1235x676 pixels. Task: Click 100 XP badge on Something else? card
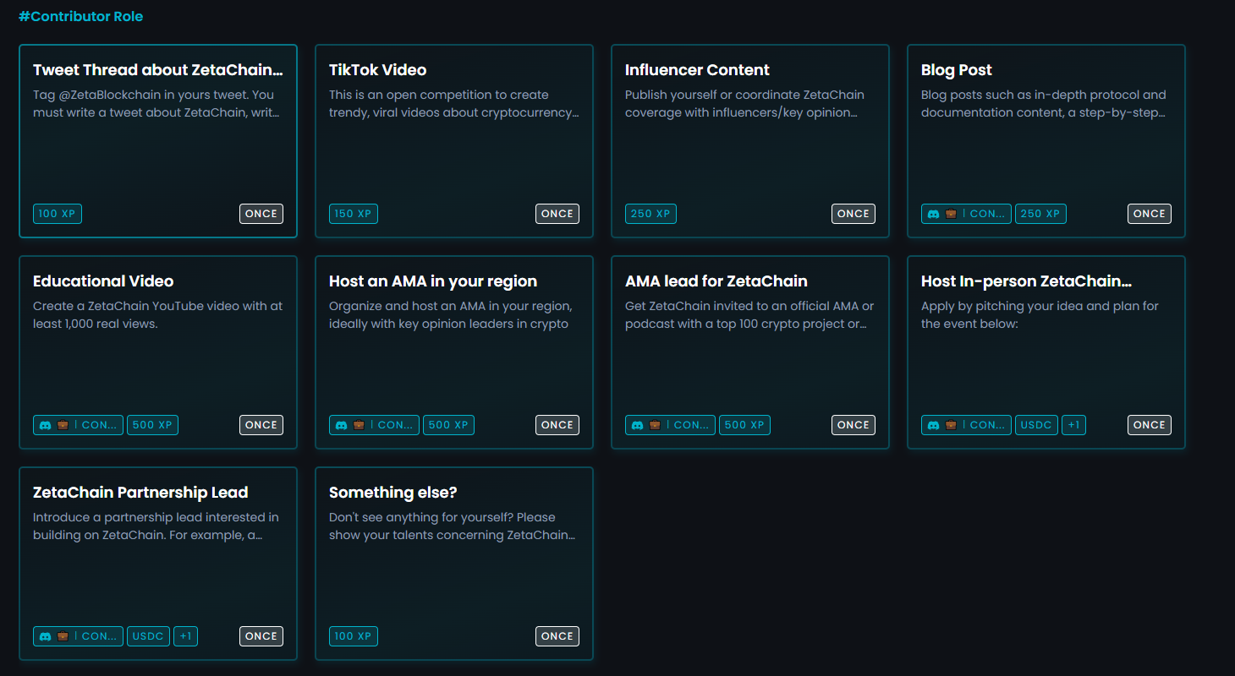coord(354,636)
